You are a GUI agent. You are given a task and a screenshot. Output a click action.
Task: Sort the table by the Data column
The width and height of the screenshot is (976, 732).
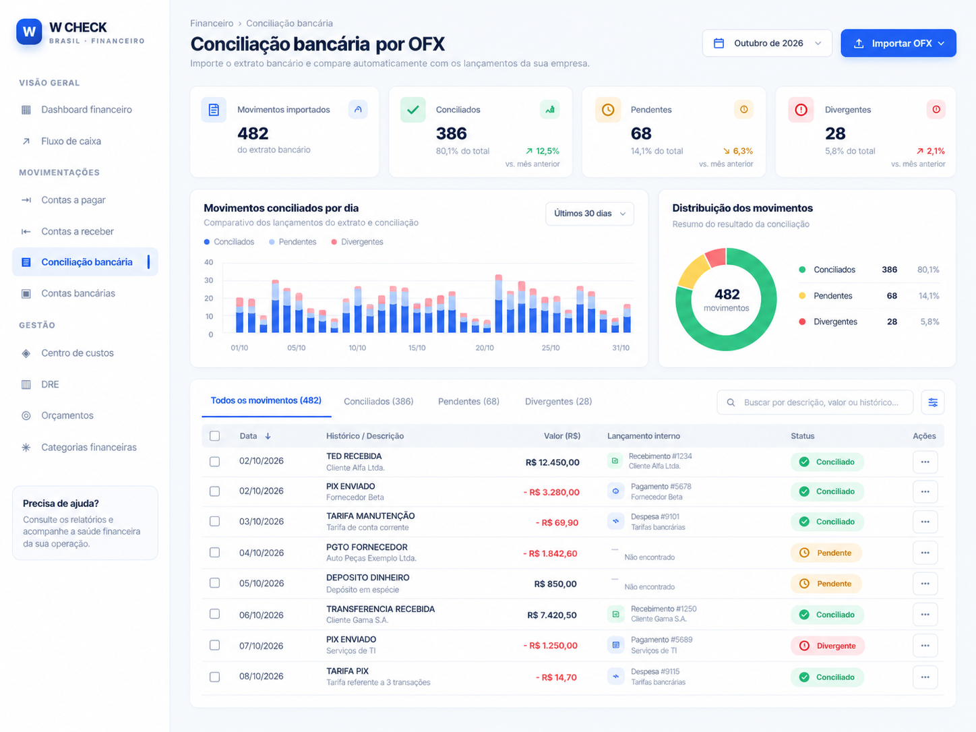[255, 436]
